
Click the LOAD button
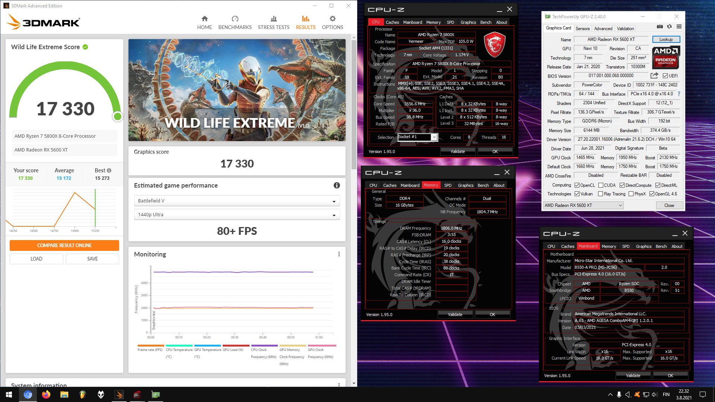36,259
